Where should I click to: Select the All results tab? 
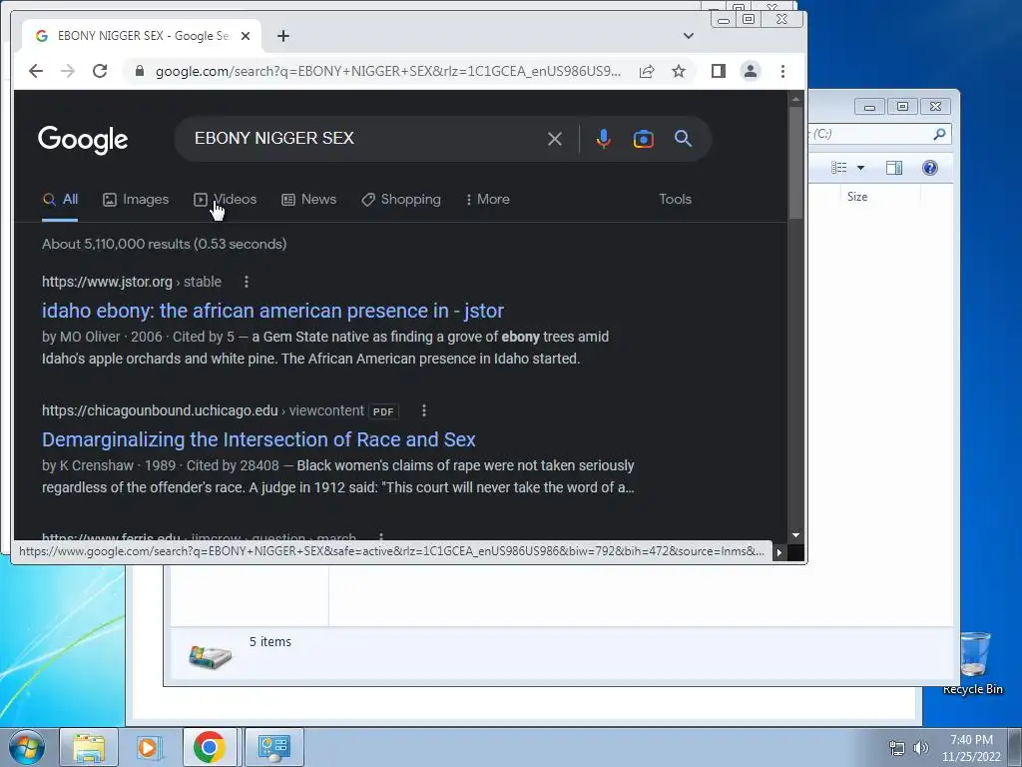60,200
